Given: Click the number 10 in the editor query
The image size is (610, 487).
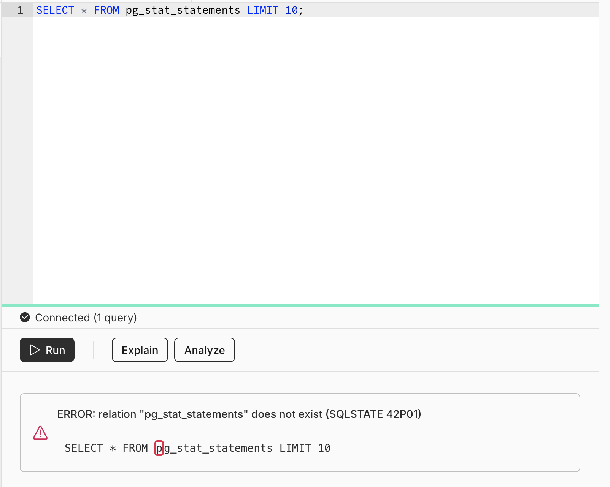Looking at the screenshot, I should tap(292, 10).
